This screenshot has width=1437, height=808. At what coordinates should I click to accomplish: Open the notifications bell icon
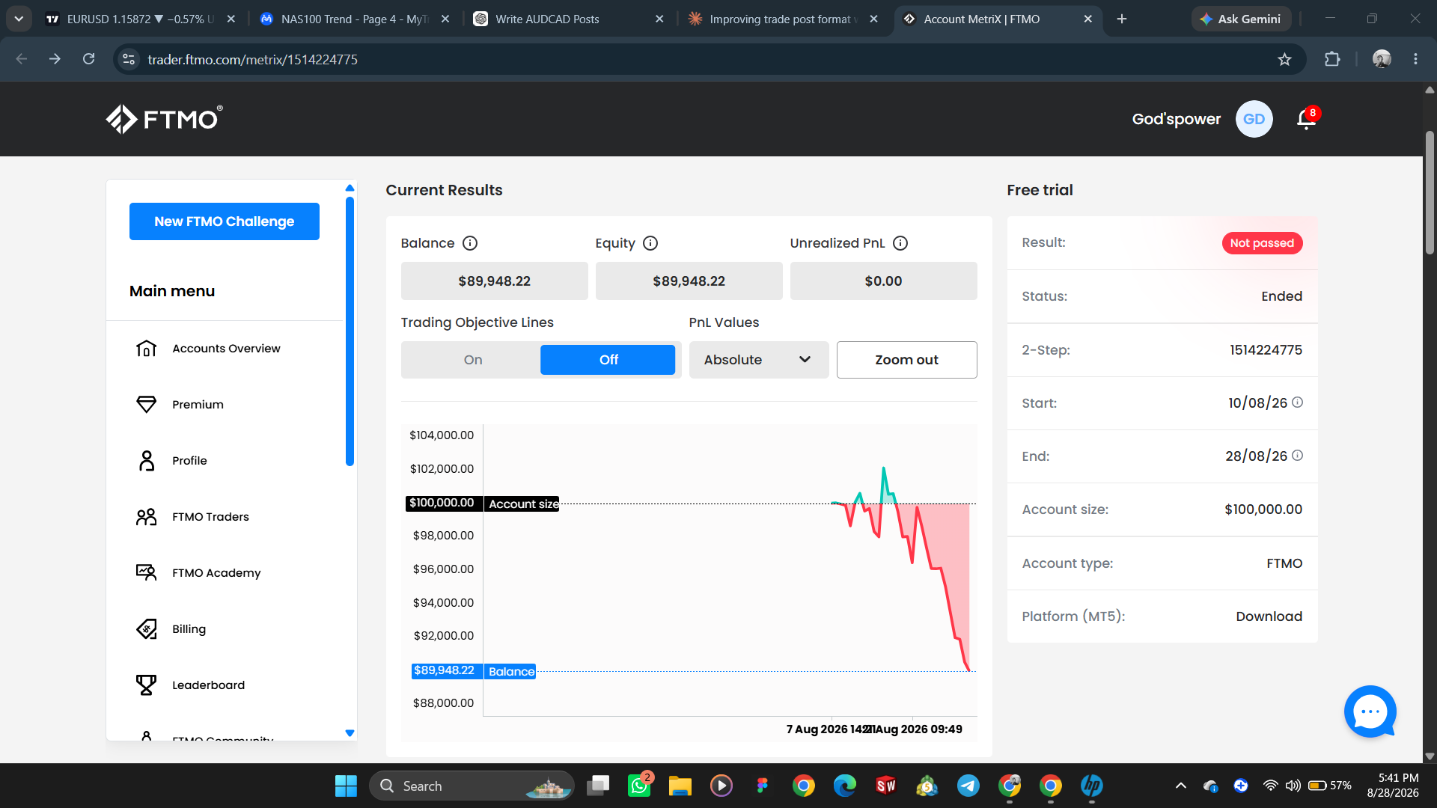[x=1307, y=119]
